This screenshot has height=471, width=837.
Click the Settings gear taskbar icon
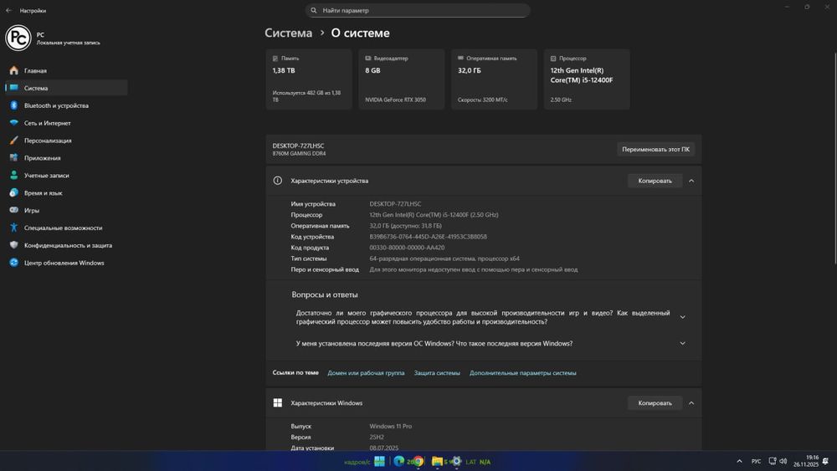click(x=456, y=462)
